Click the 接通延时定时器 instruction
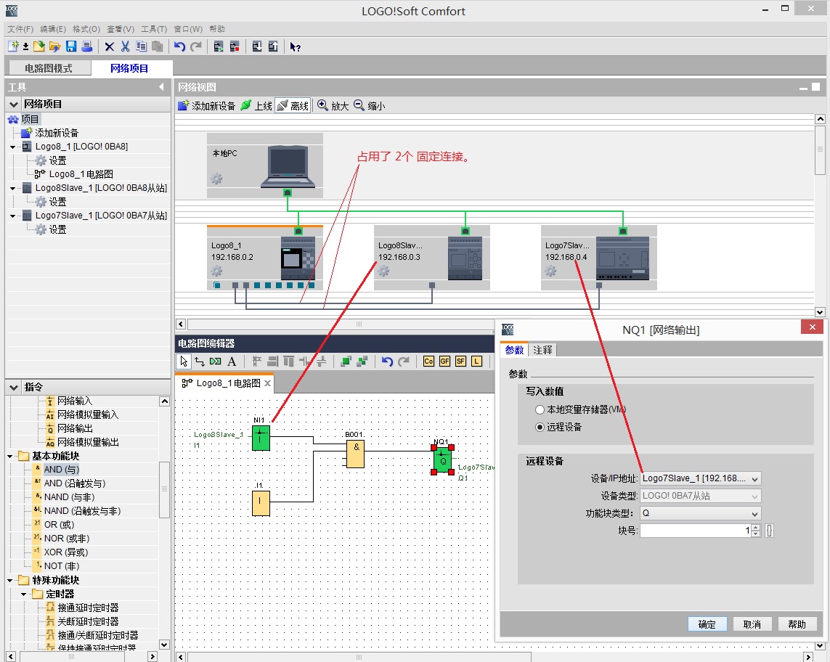The image size is (830, 662). pyautogui.click(x=88, y=608)
